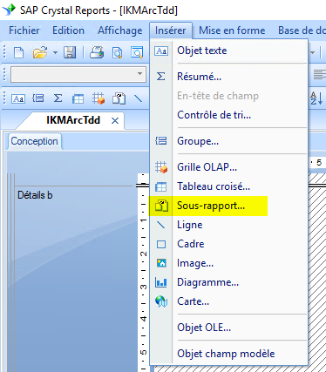
Task: Click Insert cross-tab toolbar icon
Action: coord(78,98)
